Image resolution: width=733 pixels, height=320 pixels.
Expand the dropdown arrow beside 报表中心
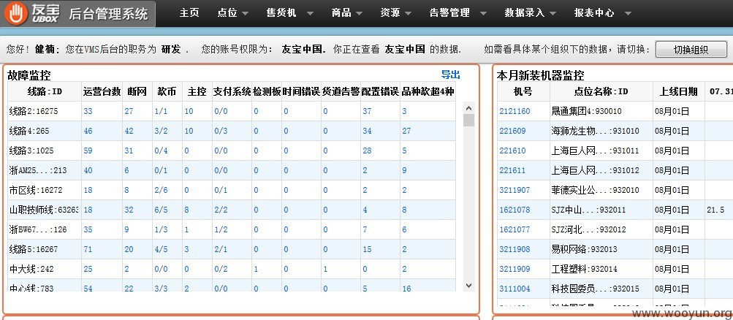[628, 14]
